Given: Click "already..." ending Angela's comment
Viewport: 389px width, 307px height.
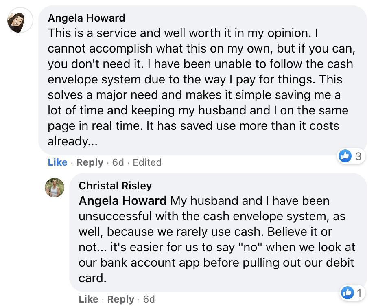Looking at the screenshot, I should (x=68, y=141).
